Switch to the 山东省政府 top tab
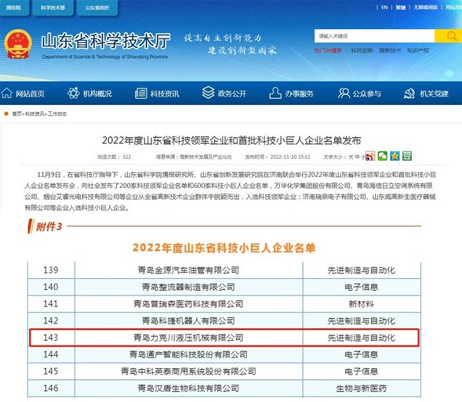This screenshot has height=402, width=462. (97, 7)
